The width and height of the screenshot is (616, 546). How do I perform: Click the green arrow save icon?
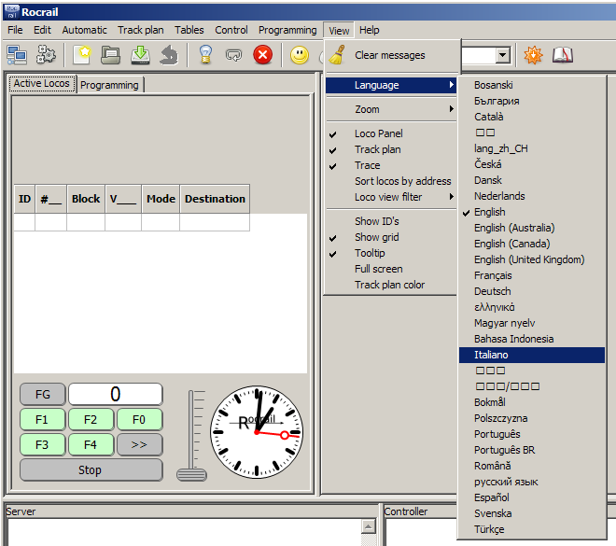click(x=140, y=55)
